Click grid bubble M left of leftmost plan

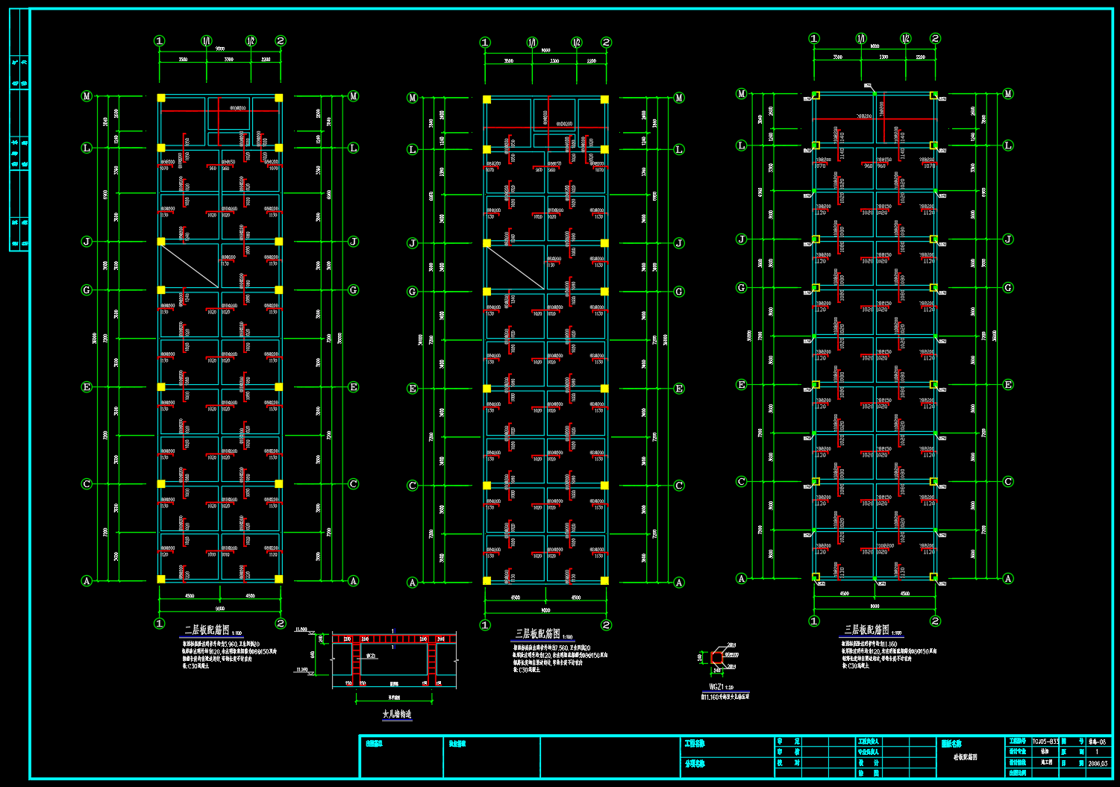87,96
